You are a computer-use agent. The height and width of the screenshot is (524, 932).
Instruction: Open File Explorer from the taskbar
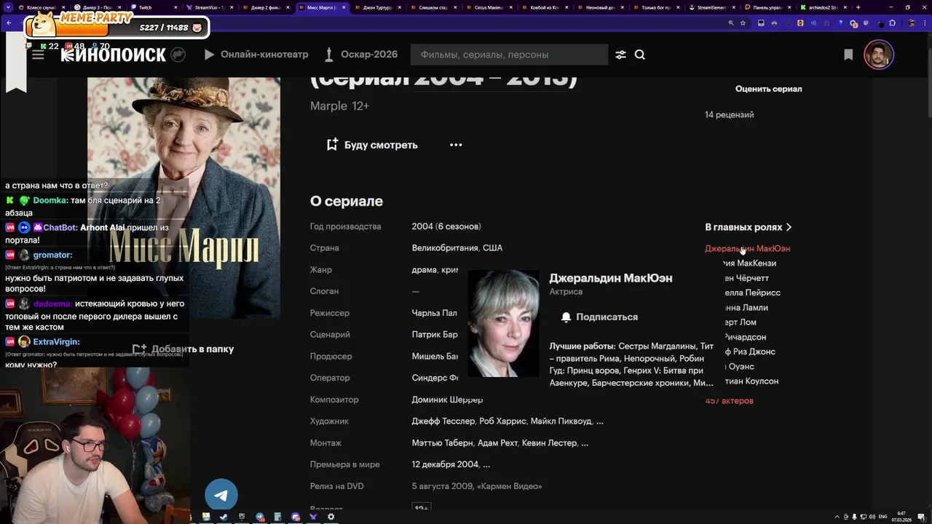(x=206, y=517)
